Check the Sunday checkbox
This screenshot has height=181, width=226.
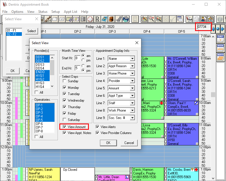[64, 81]
